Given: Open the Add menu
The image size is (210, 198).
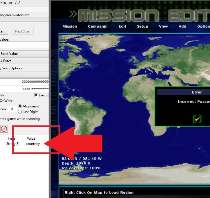Looking at the screenshot, I should coord(182,26).
